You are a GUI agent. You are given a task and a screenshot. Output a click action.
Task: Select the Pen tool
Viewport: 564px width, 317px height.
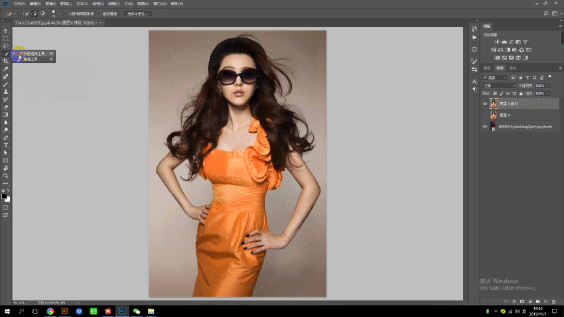pyautogui.click(x=6, y=138)
